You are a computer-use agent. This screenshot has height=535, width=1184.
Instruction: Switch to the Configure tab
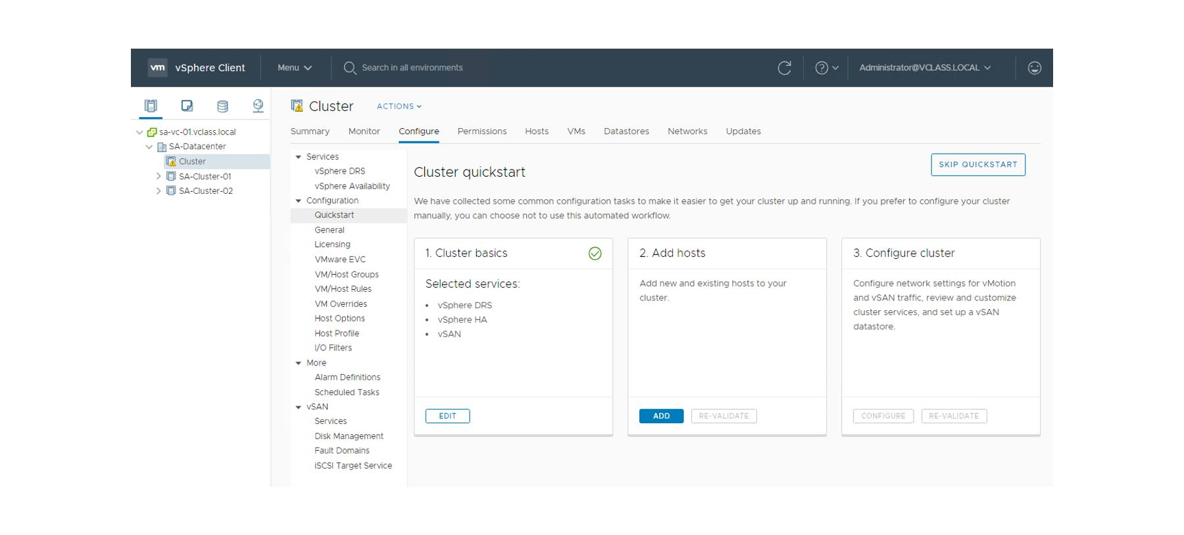click(x=419, y=131)
